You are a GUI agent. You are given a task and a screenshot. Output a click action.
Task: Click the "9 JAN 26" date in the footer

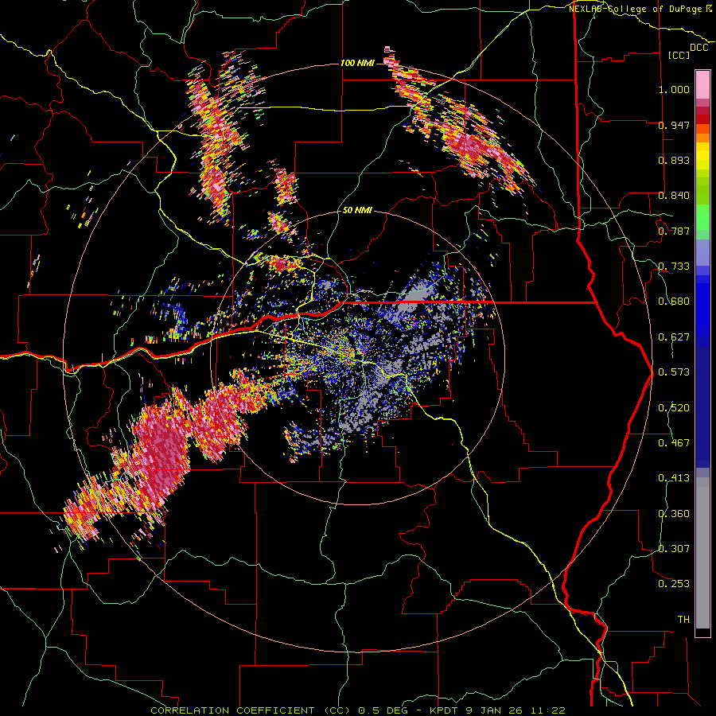495,710
